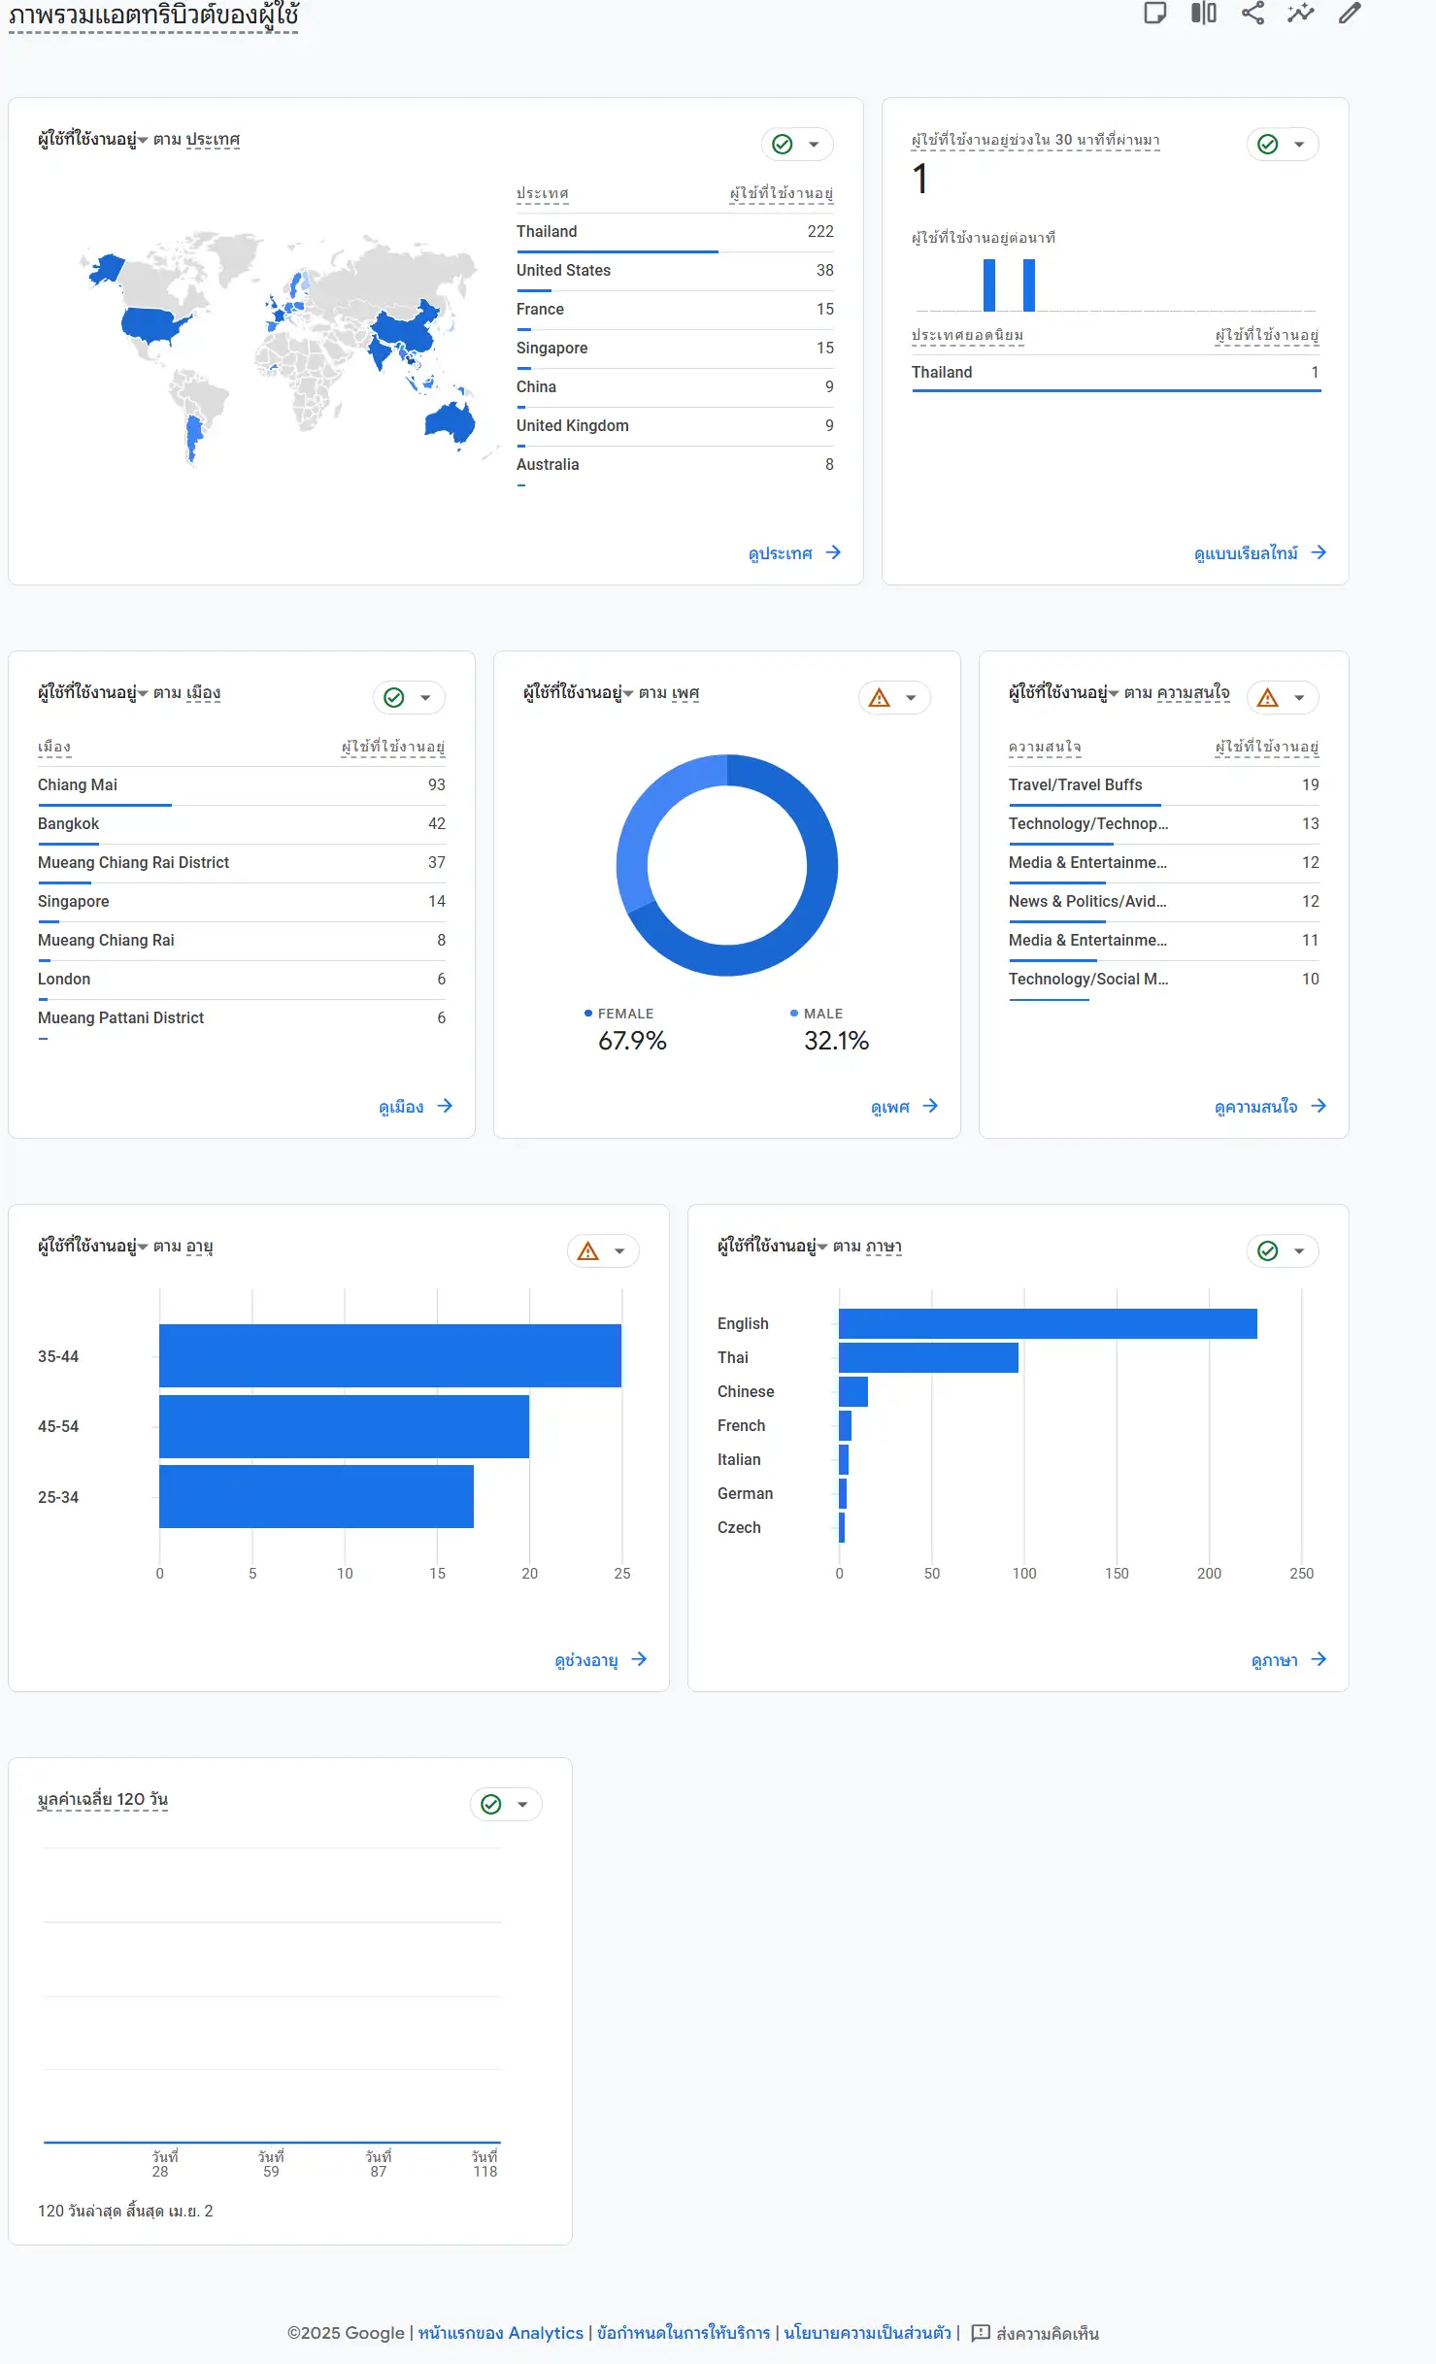The height and width of the screenshot is (2364, 1436).
Task: Select the United States row in the country table
Action: point(675,271)
